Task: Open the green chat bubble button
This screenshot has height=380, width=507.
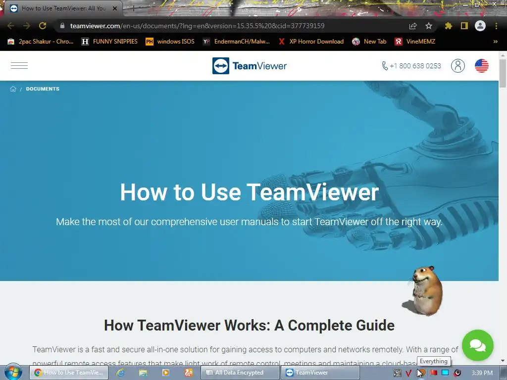Action: pyautogui.click(x=478, y=345)
